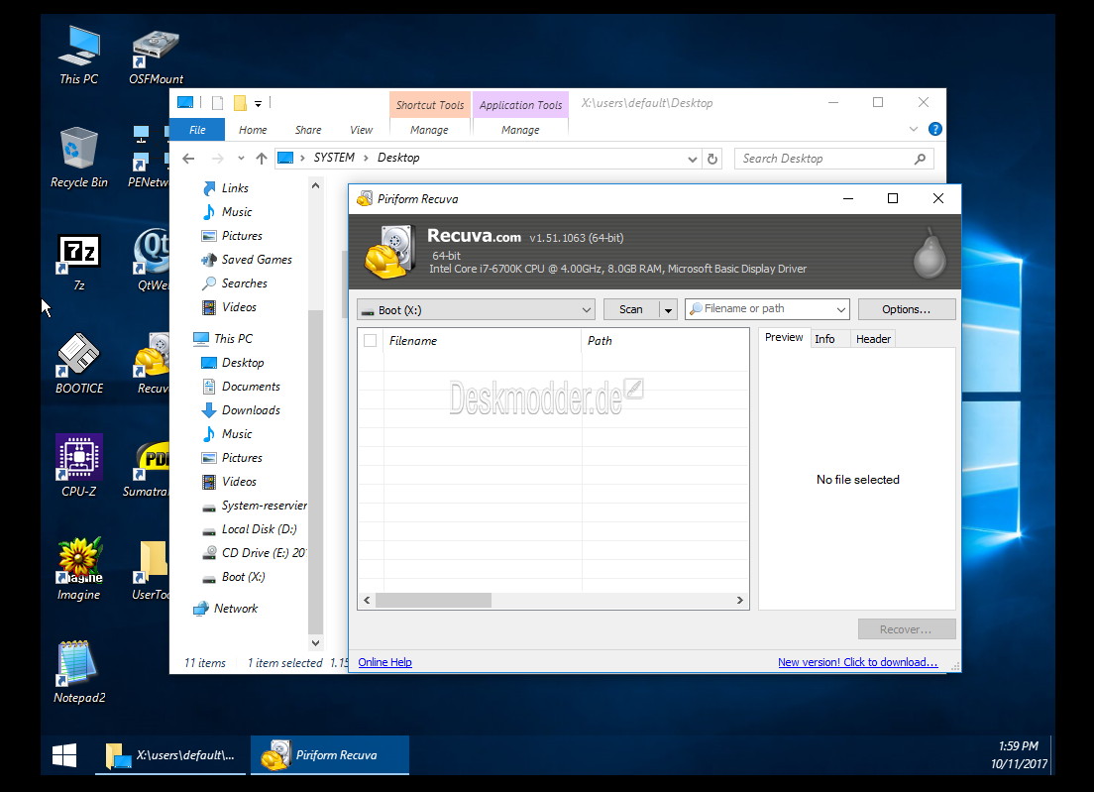
Task: Refresh the Explorer Desktop folder
Action: 712,159
